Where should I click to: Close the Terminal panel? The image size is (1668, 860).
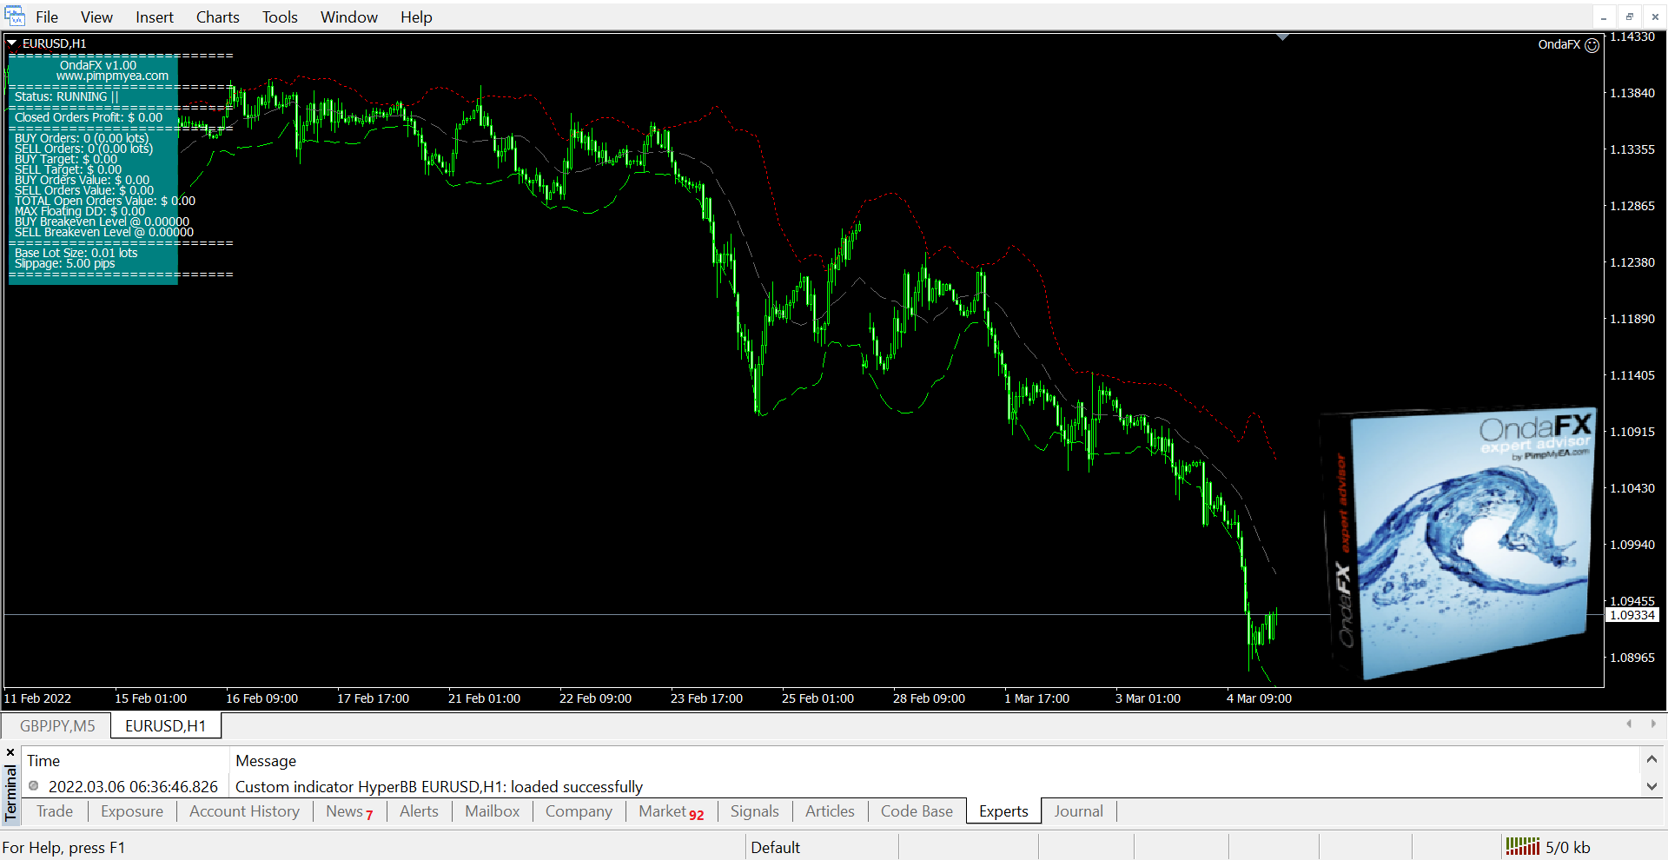click(10, 752)
